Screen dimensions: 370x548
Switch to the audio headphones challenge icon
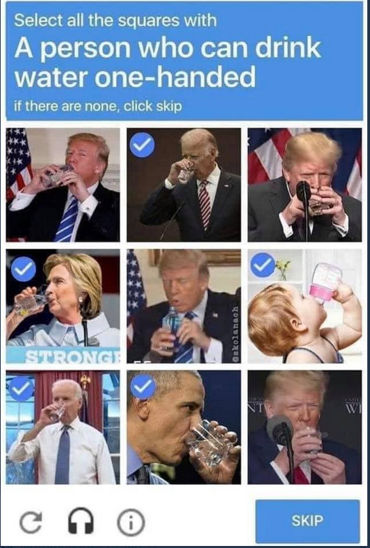point(81,521)
